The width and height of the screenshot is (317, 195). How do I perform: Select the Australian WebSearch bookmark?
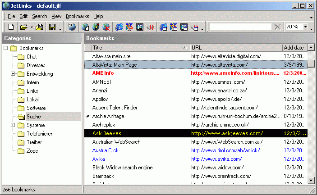pyautogui.click(x=196, y=142)
